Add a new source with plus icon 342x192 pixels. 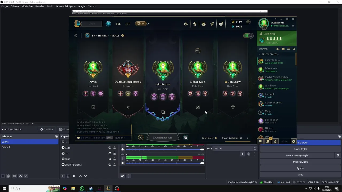pos(63,176)
